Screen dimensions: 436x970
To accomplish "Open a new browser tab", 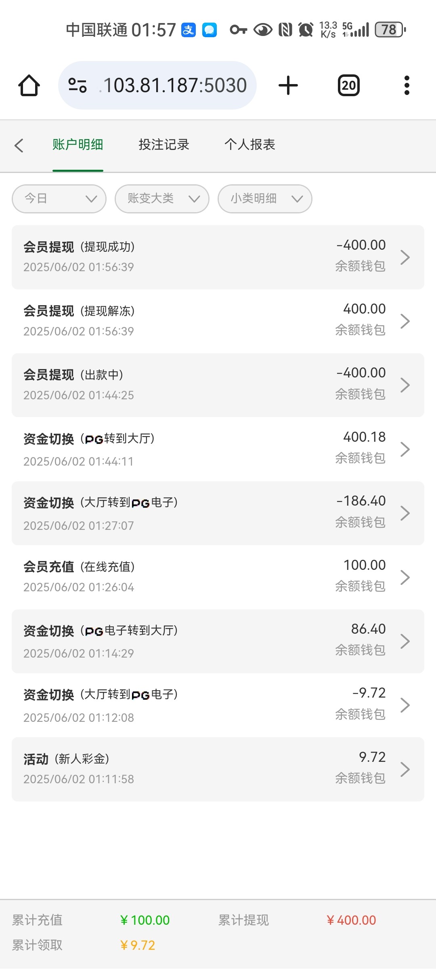I will click(x=288, y=85).
